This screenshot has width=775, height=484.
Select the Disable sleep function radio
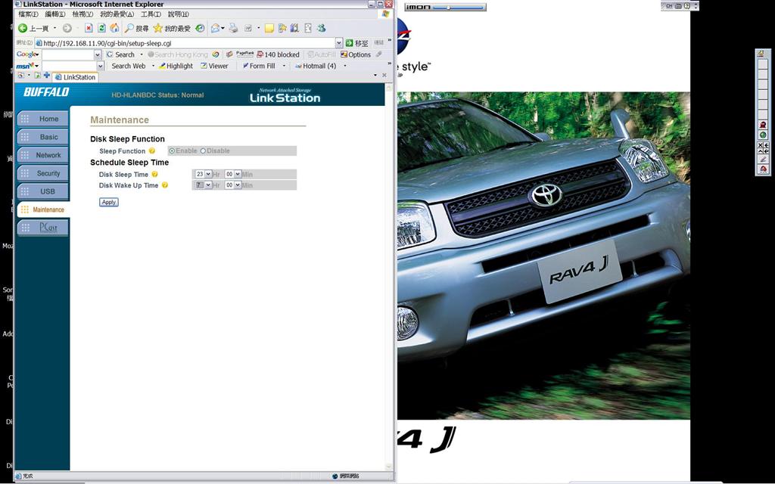coord(203,150)
